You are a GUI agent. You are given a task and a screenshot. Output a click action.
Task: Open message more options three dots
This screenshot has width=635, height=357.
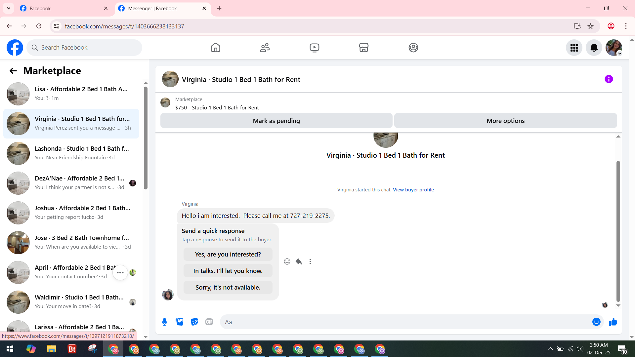coord(310,262)
